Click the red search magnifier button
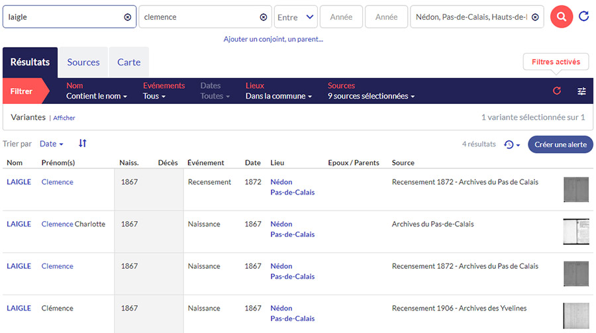Viewport: 596px width, 333px height. pos(561,17)
